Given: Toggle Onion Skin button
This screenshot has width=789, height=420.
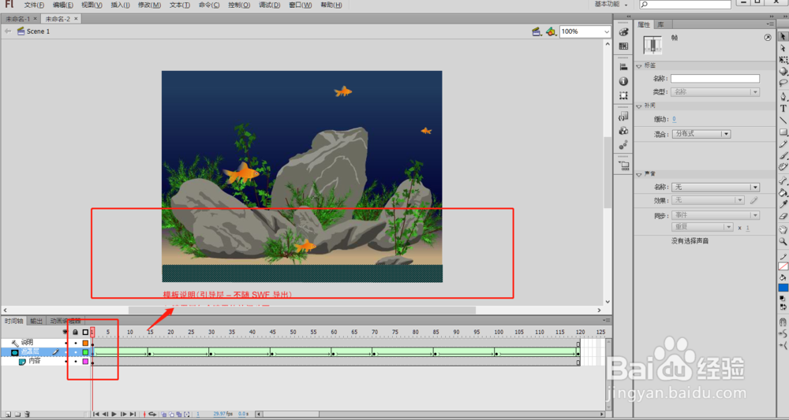Looking at the screenshot, I should coord(164,414).
